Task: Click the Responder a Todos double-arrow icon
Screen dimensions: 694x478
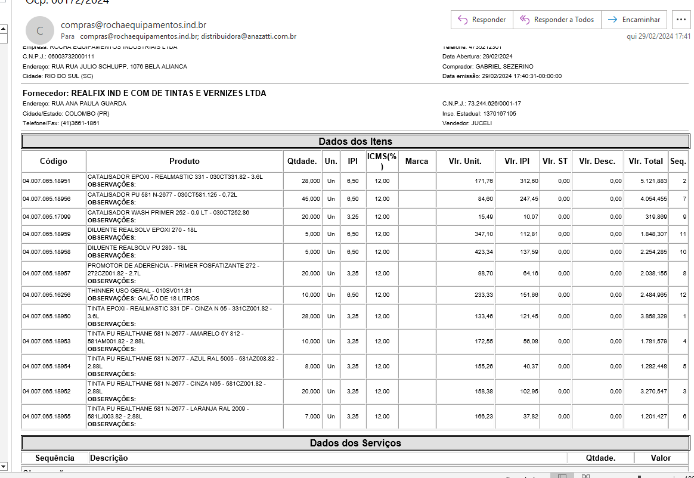Action: pos(525,20)
